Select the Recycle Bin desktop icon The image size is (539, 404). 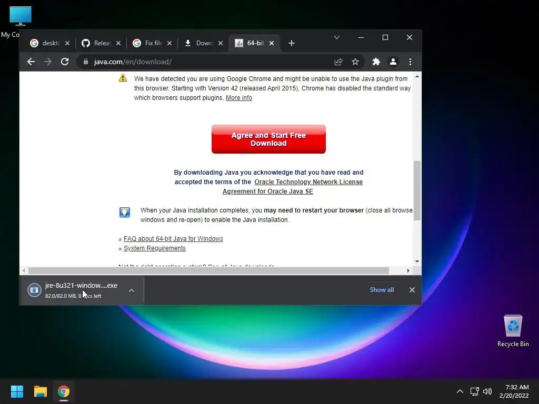[513, 331]
